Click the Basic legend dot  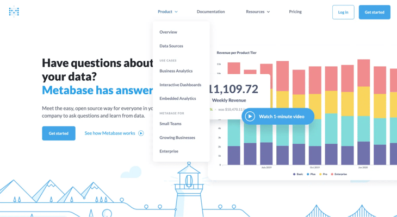(x=294, y=174)
